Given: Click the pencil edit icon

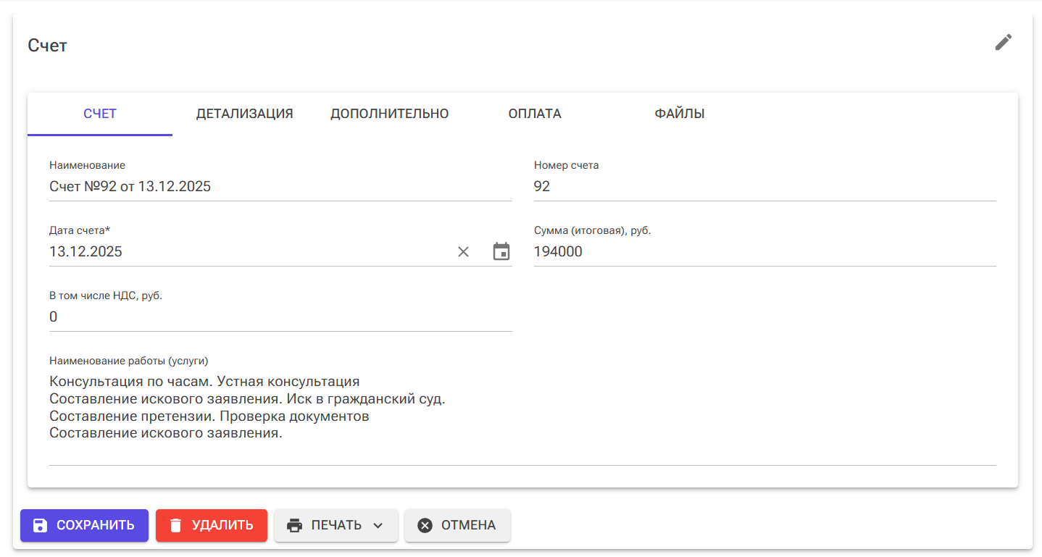Looking at the screenshot, I should (x=1004, y=42).
